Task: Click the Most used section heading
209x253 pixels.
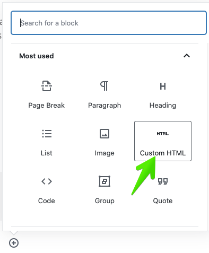Action: (37, 56)
